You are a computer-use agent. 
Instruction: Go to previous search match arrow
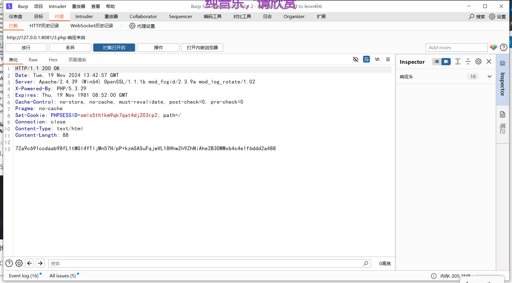[x=29, y=263]
